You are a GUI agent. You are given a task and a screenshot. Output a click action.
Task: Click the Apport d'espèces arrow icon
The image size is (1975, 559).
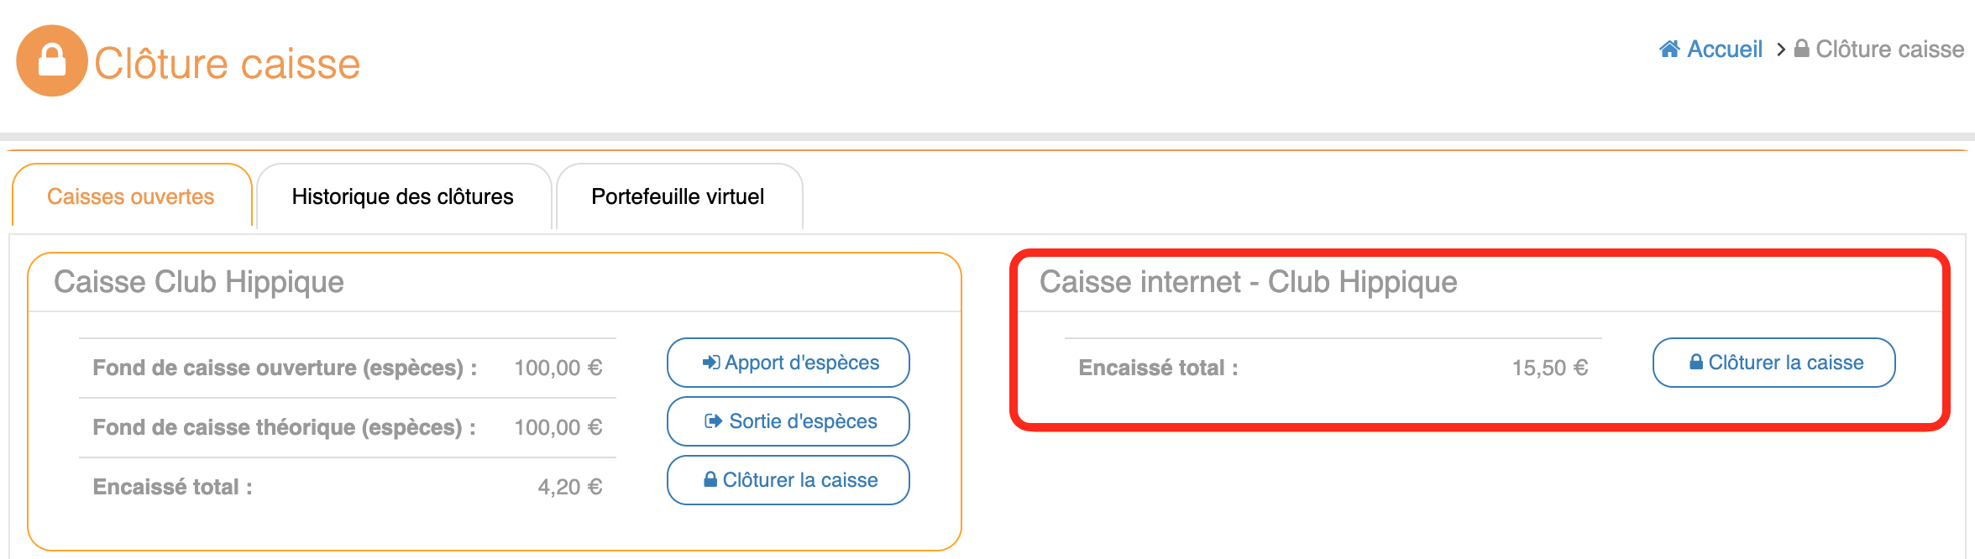coord(711,363)
